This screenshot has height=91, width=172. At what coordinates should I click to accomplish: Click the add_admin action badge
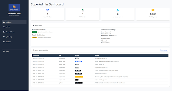coord(78,71)
